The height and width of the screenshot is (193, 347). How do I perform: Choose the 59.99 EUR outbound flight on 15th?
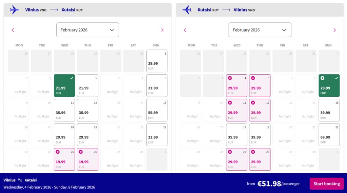[x=157, y=110]
